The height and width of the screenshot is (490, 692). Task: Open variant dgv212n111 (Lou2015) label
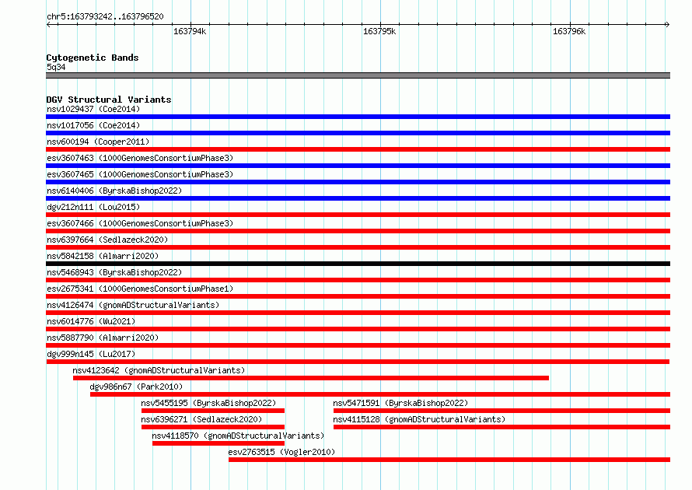(93, 207)
